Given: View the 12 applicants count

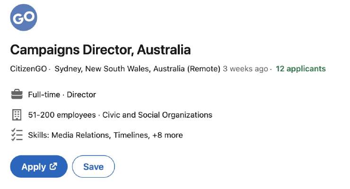Looking at the screenshot, I should pyautogui.click(x=300, y=69).
